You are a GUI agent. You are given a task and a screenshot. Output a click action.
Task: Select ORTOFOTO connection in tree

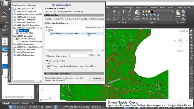click(x=24, y=31)
